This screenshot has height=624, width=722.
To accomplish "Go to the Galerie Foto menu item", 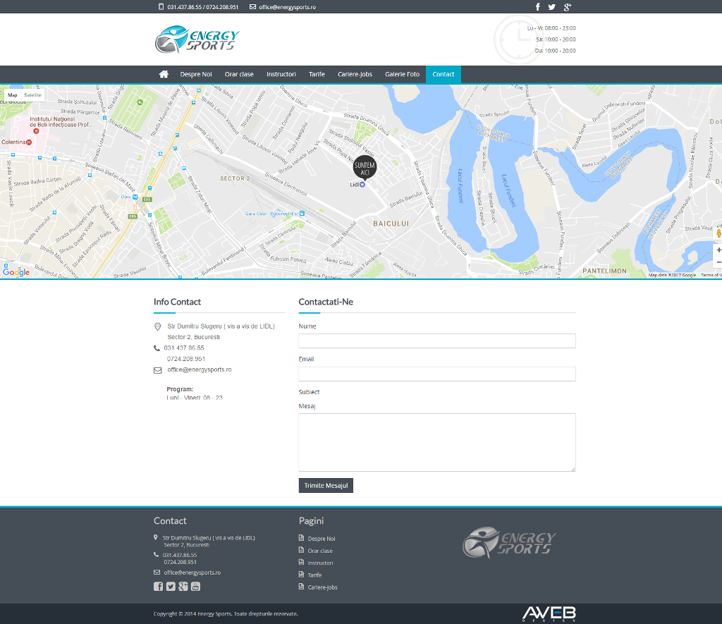I will (x=402, y=74).
